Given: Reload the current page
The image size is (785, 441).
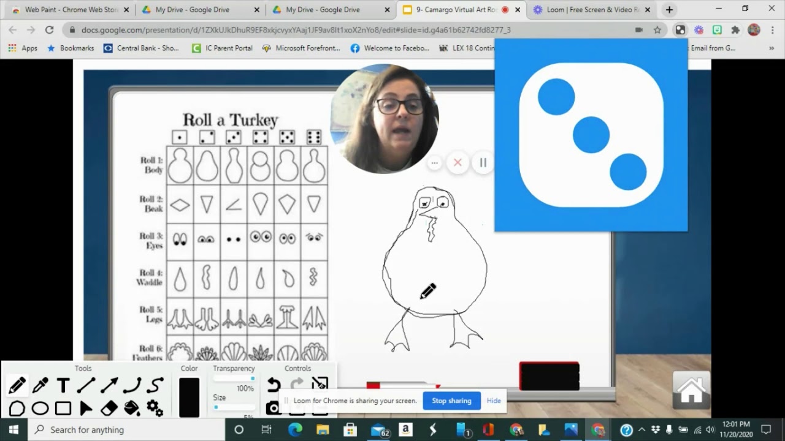Looking at the screenshot, I should 50,29.
